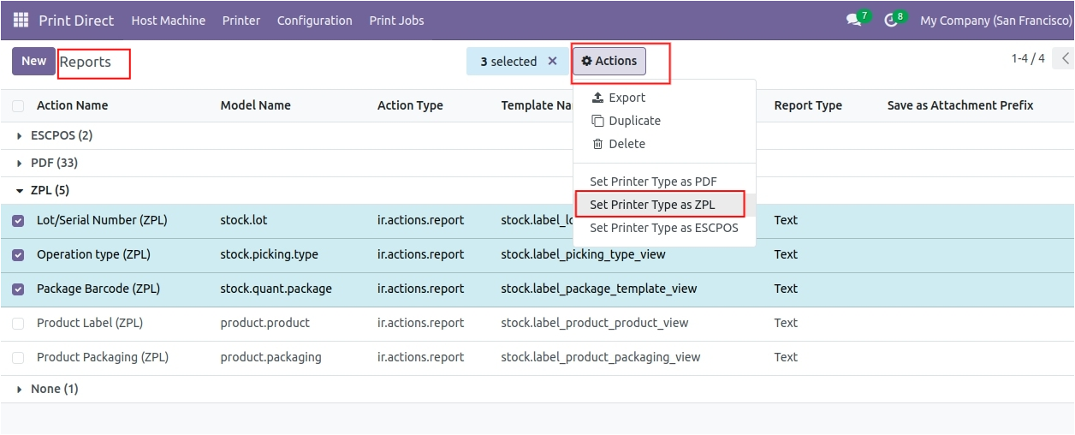Screen dimensions: 1075x435
Task: Click stock.label_package_template_view template cell
Action: point(599,289)
